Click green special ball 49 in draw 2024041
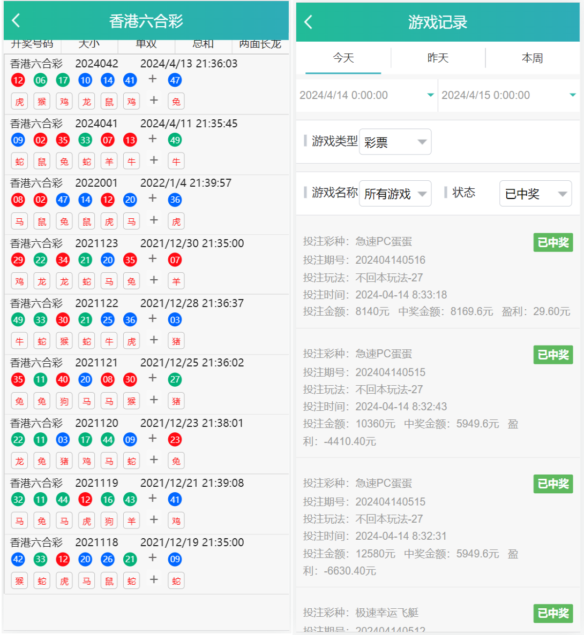 175,140
